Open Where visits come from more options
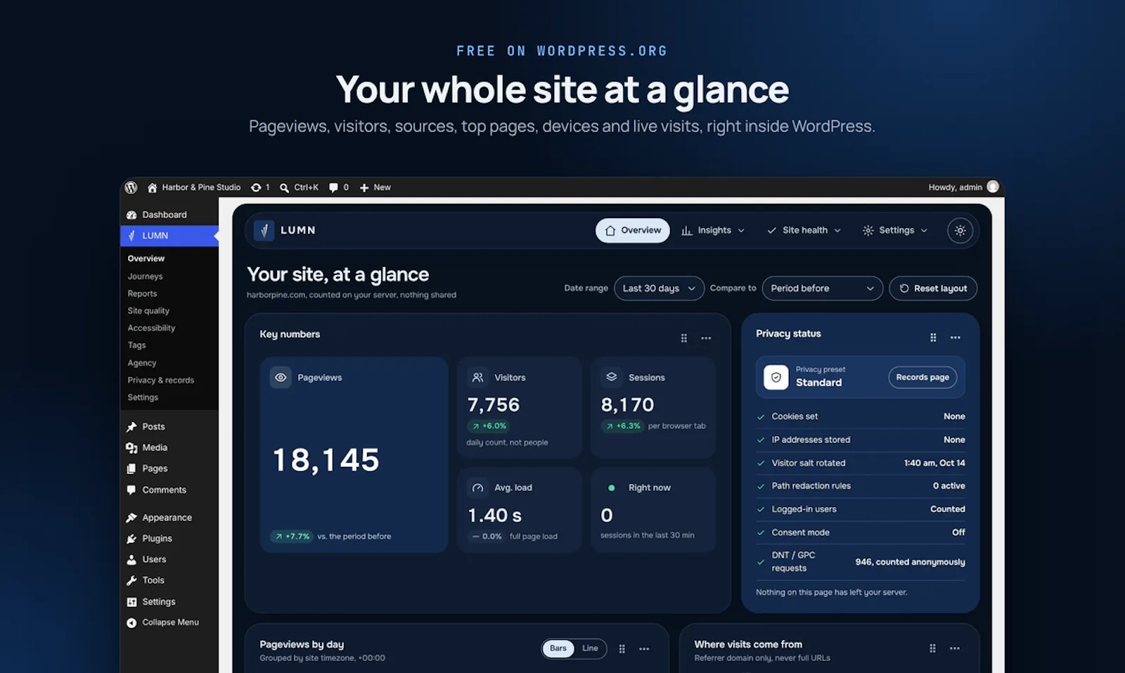The image size is (1125, 673). pos(954,648)
